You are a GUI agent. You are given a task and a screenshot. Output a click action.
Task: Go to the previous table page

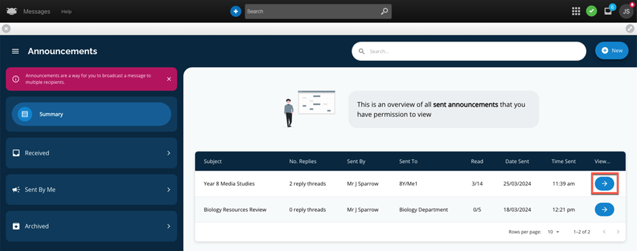tap(604, 232)
